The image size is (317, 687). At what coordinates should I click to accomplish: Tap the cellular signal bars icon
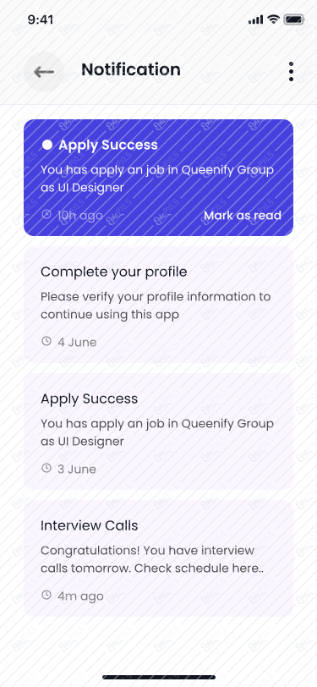255,19
